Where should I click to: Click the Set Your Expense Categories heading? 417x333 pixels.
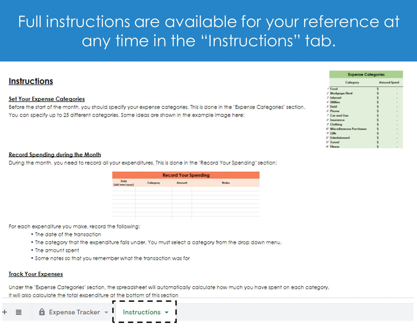coord(46,99)
